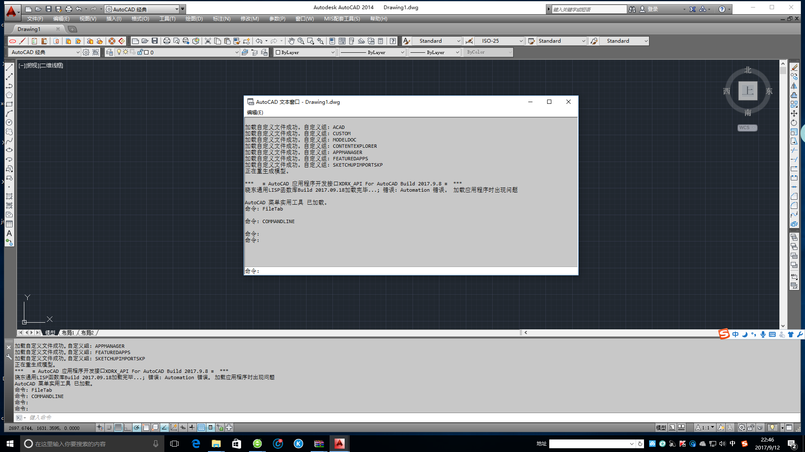Click the 模型 button in status bar
This screenshot has width=805, height=452.
661,427
